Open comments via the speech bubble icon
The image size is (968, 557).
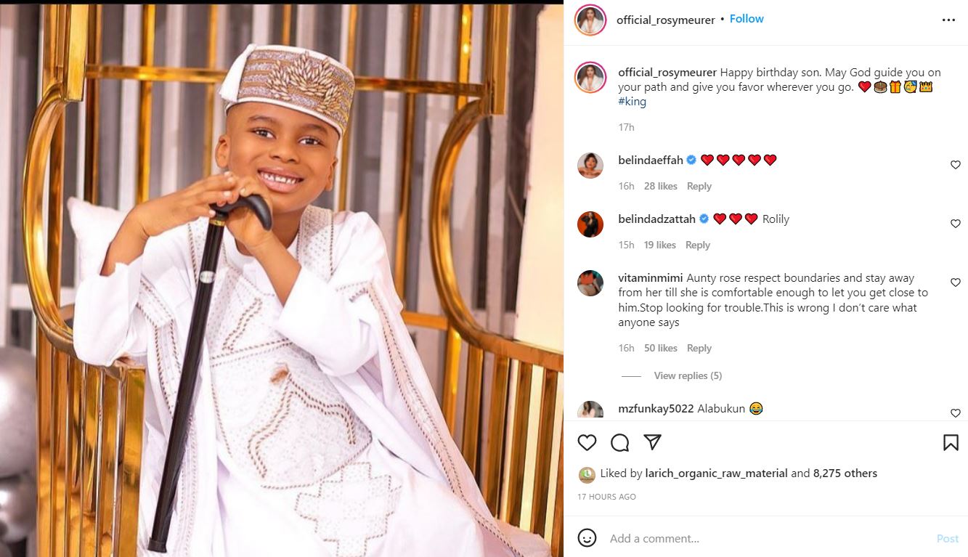coord(619,442)
